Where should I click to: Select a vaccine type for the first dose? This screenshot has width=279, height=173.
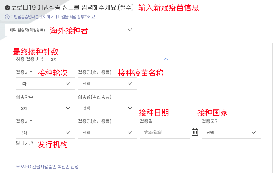point(107,83)
